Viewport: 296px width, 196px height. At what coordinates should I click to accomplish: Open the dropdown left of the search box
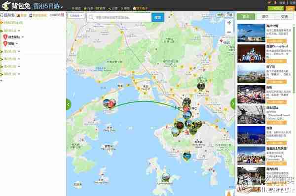click(76, 15)
